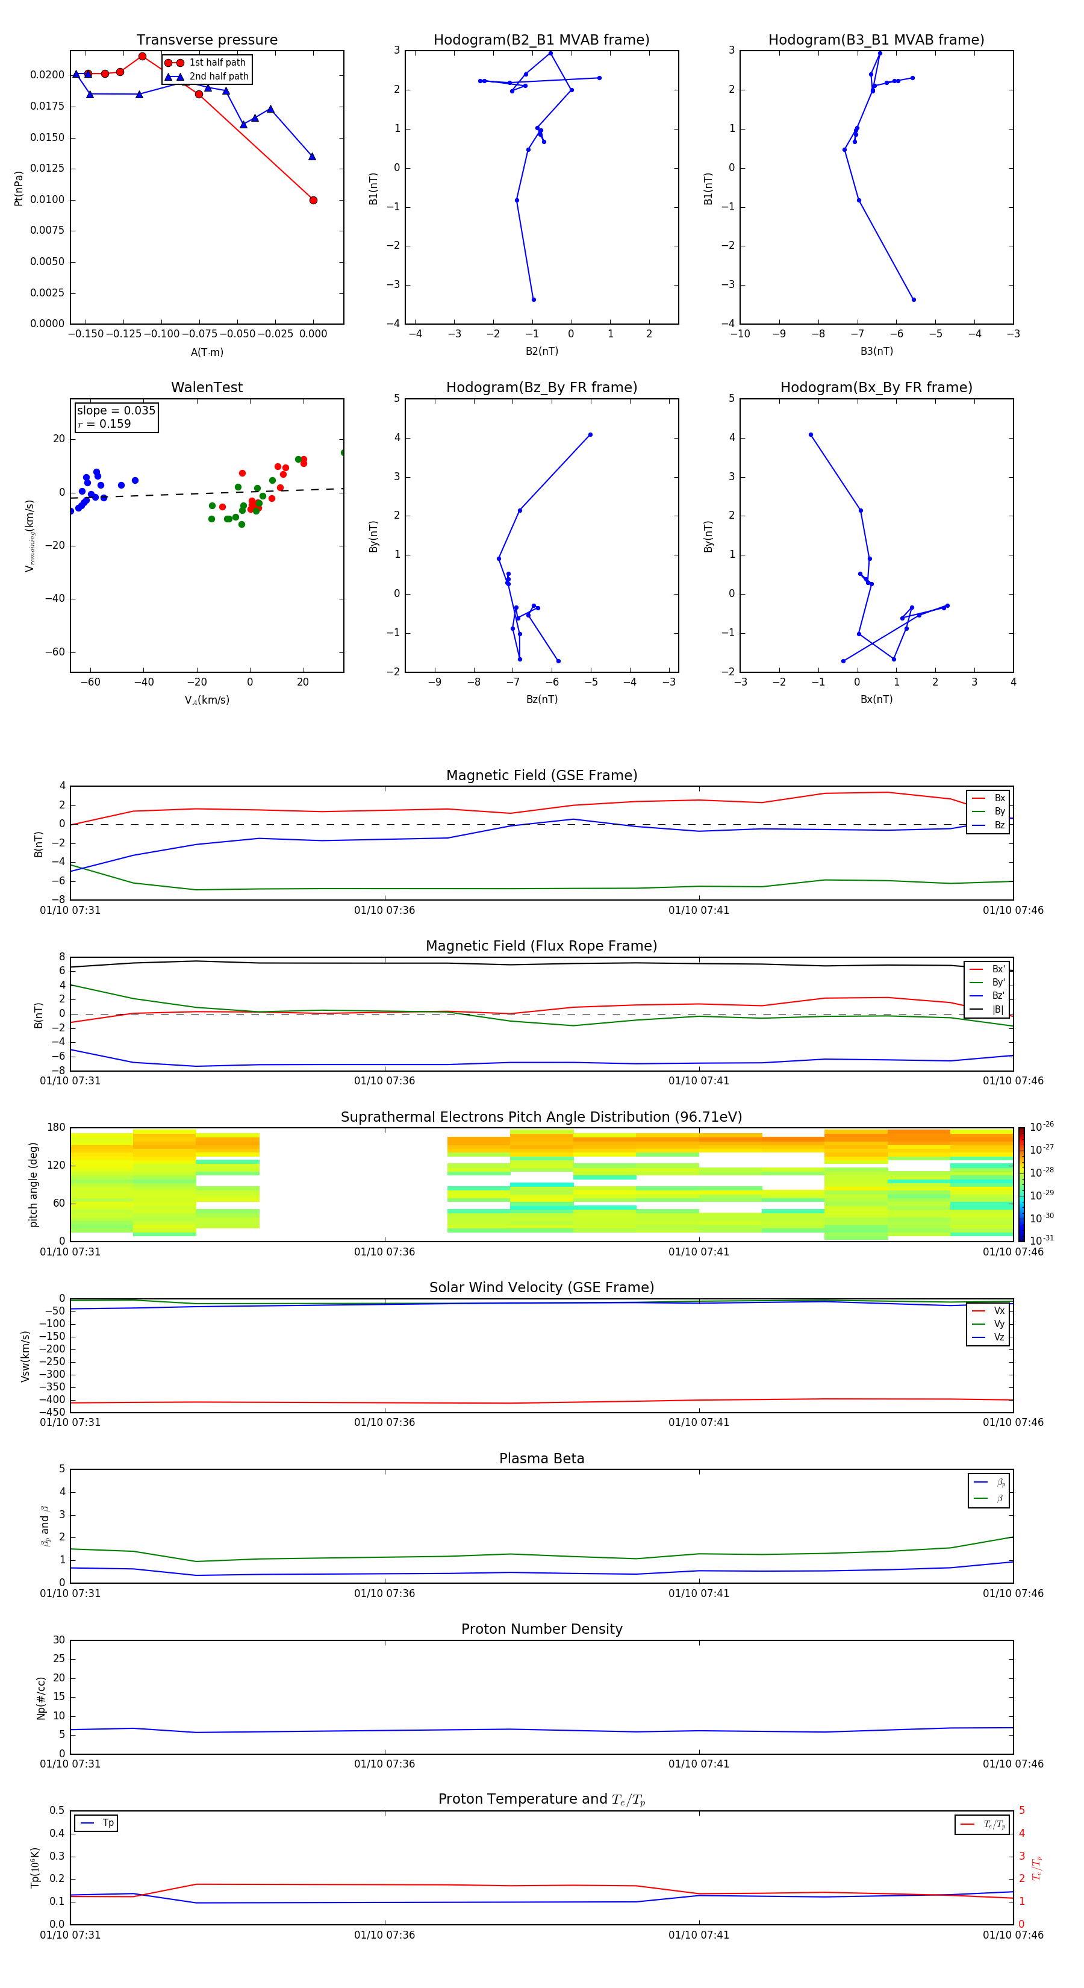Click the '1st half path' legend entry
Viewport: 1084px width, 1988px height.
tap(205, 63)
